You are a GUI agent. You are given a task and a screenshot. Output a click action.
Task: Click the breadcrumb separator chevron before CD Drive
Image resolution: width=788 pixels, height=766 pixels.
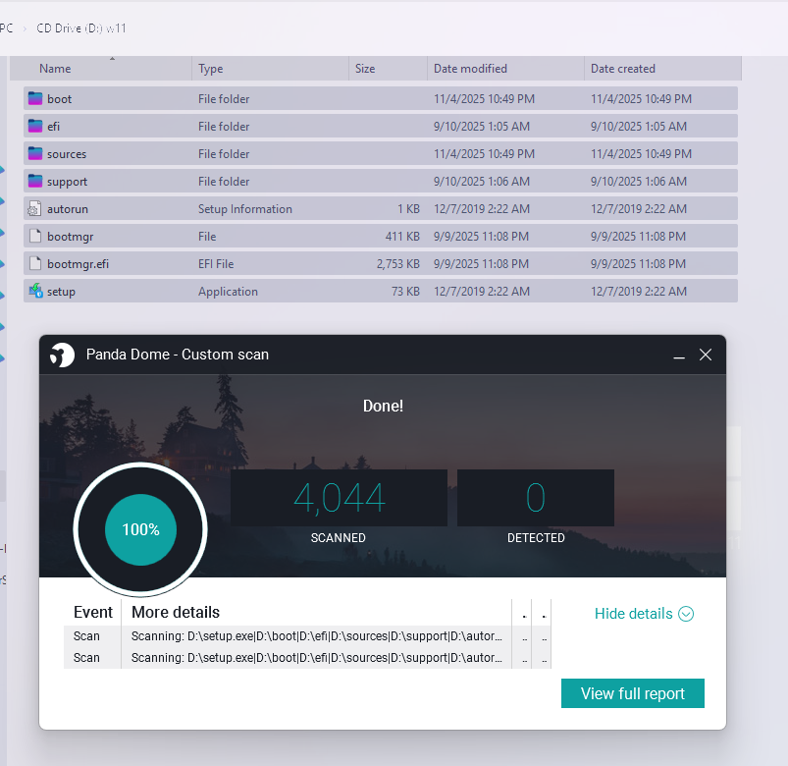tap(25, 28)
